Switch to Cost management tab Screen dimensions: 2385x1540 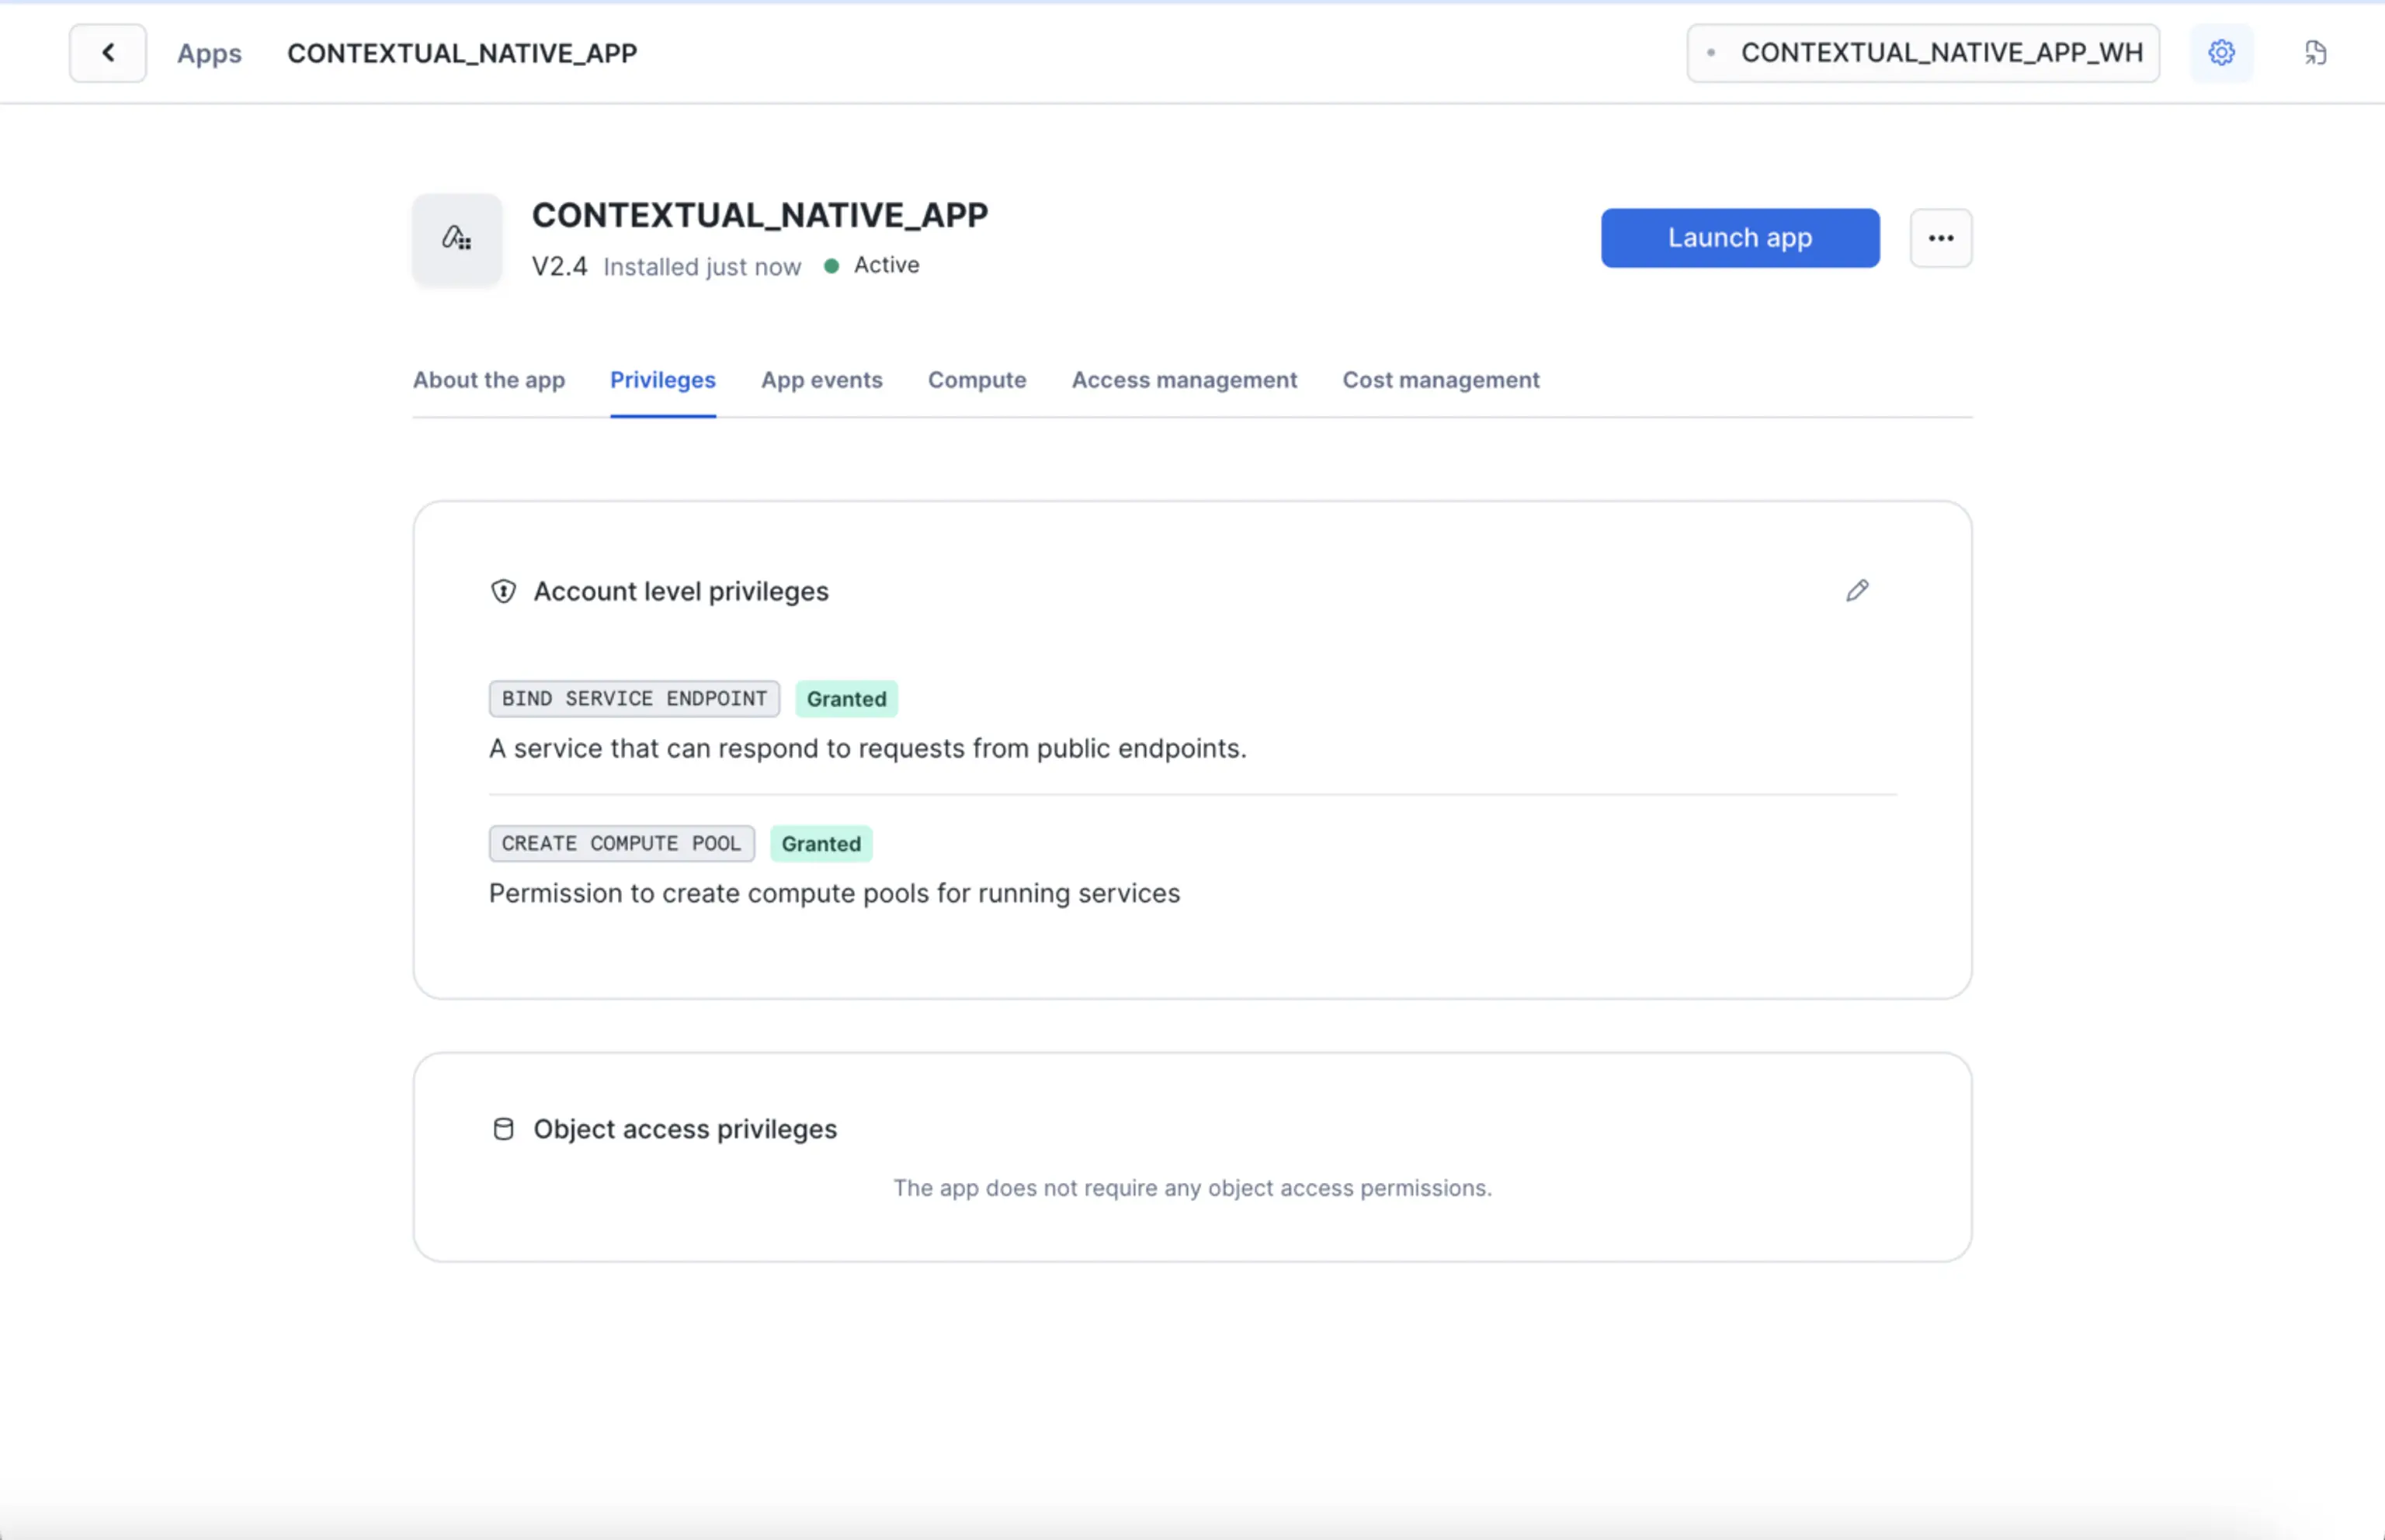tap(1440, 380)
